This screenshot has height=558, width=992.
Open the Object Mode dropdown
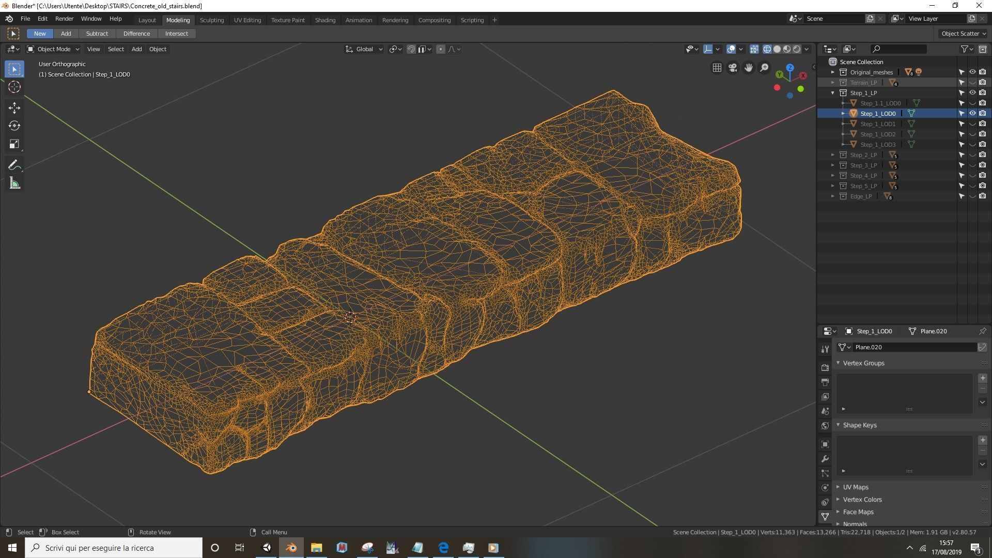coord(53,49)
